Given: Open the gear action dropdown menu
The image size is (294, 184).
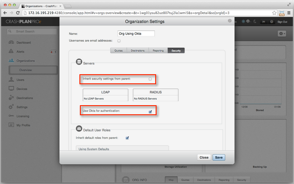Looking at the screenshot, I should point(282,34).
